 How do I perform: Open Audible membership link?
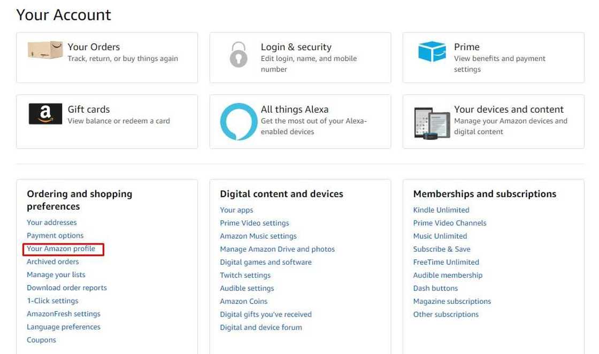(x=448, y=276)
